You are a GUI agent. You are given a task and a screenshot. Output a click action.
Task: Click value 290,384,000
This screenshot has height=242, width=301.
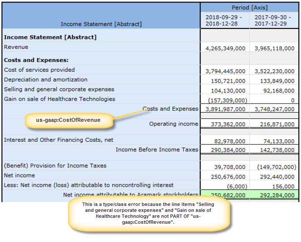click(228, 150)
